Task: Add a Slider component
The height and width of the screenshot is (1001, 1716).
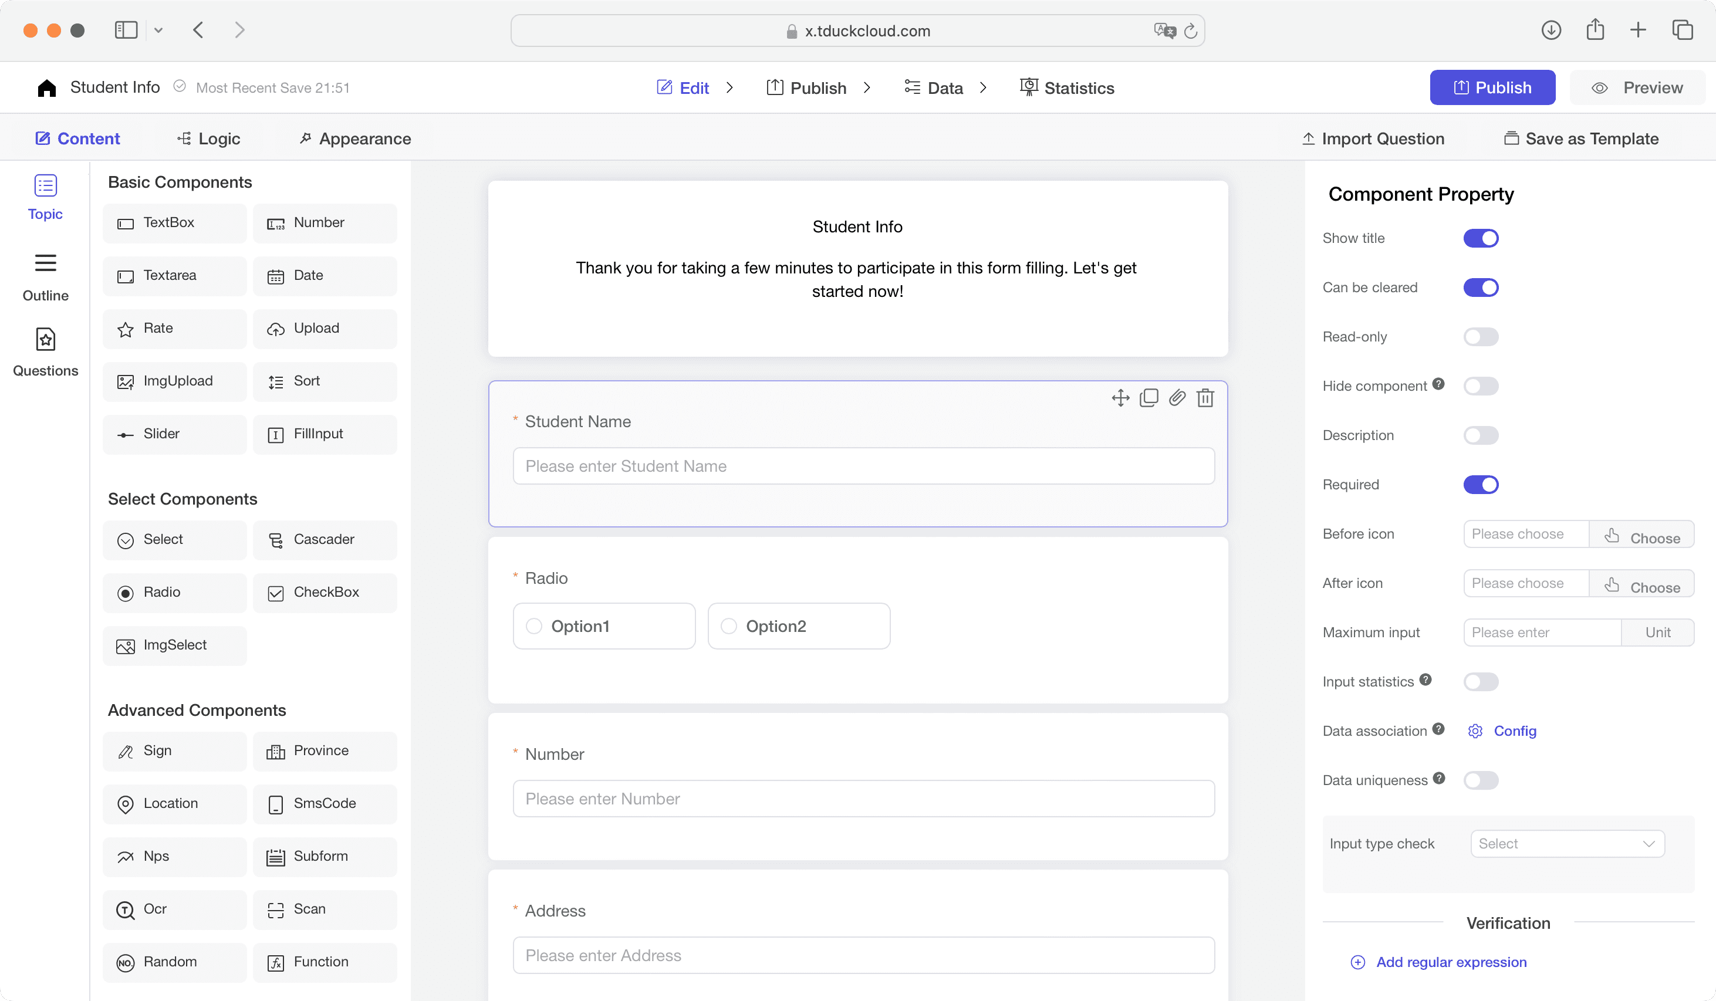Action: [x=174, y=434]
